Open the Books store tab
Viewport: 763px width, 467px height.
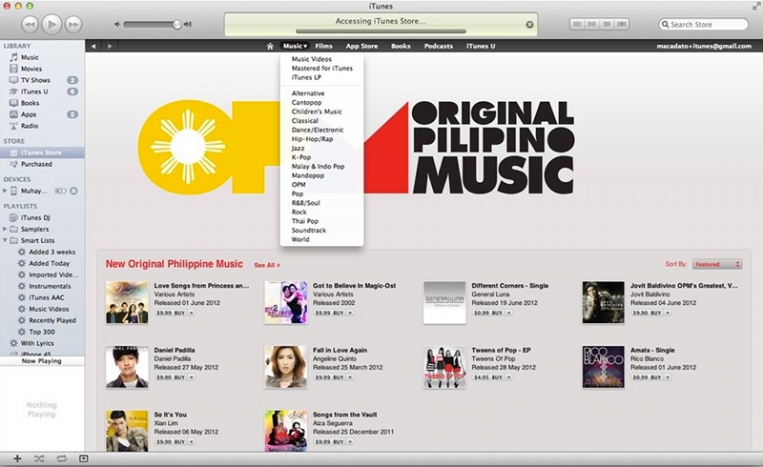coord(401,46)
